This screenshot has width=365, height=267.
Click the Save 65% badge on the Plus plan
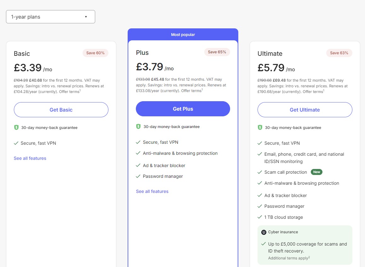217,52
